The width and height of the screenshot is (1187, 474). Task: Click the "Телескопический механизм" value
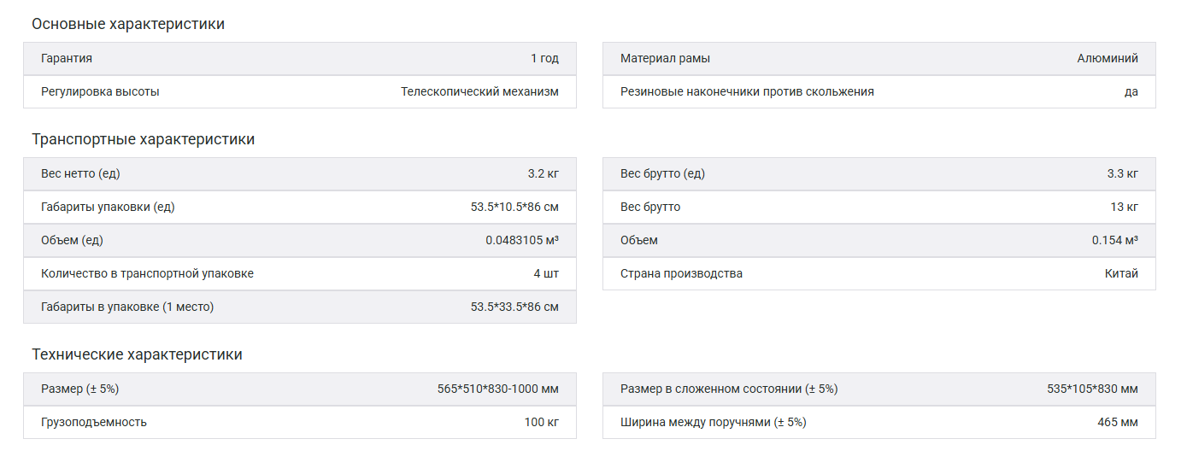[479, 91]
